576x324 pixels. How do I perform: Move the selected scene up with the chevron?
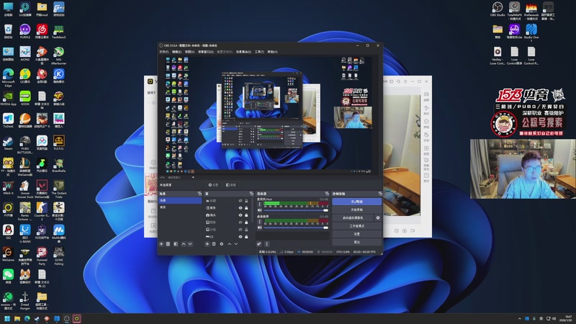(x=184, y=244)
